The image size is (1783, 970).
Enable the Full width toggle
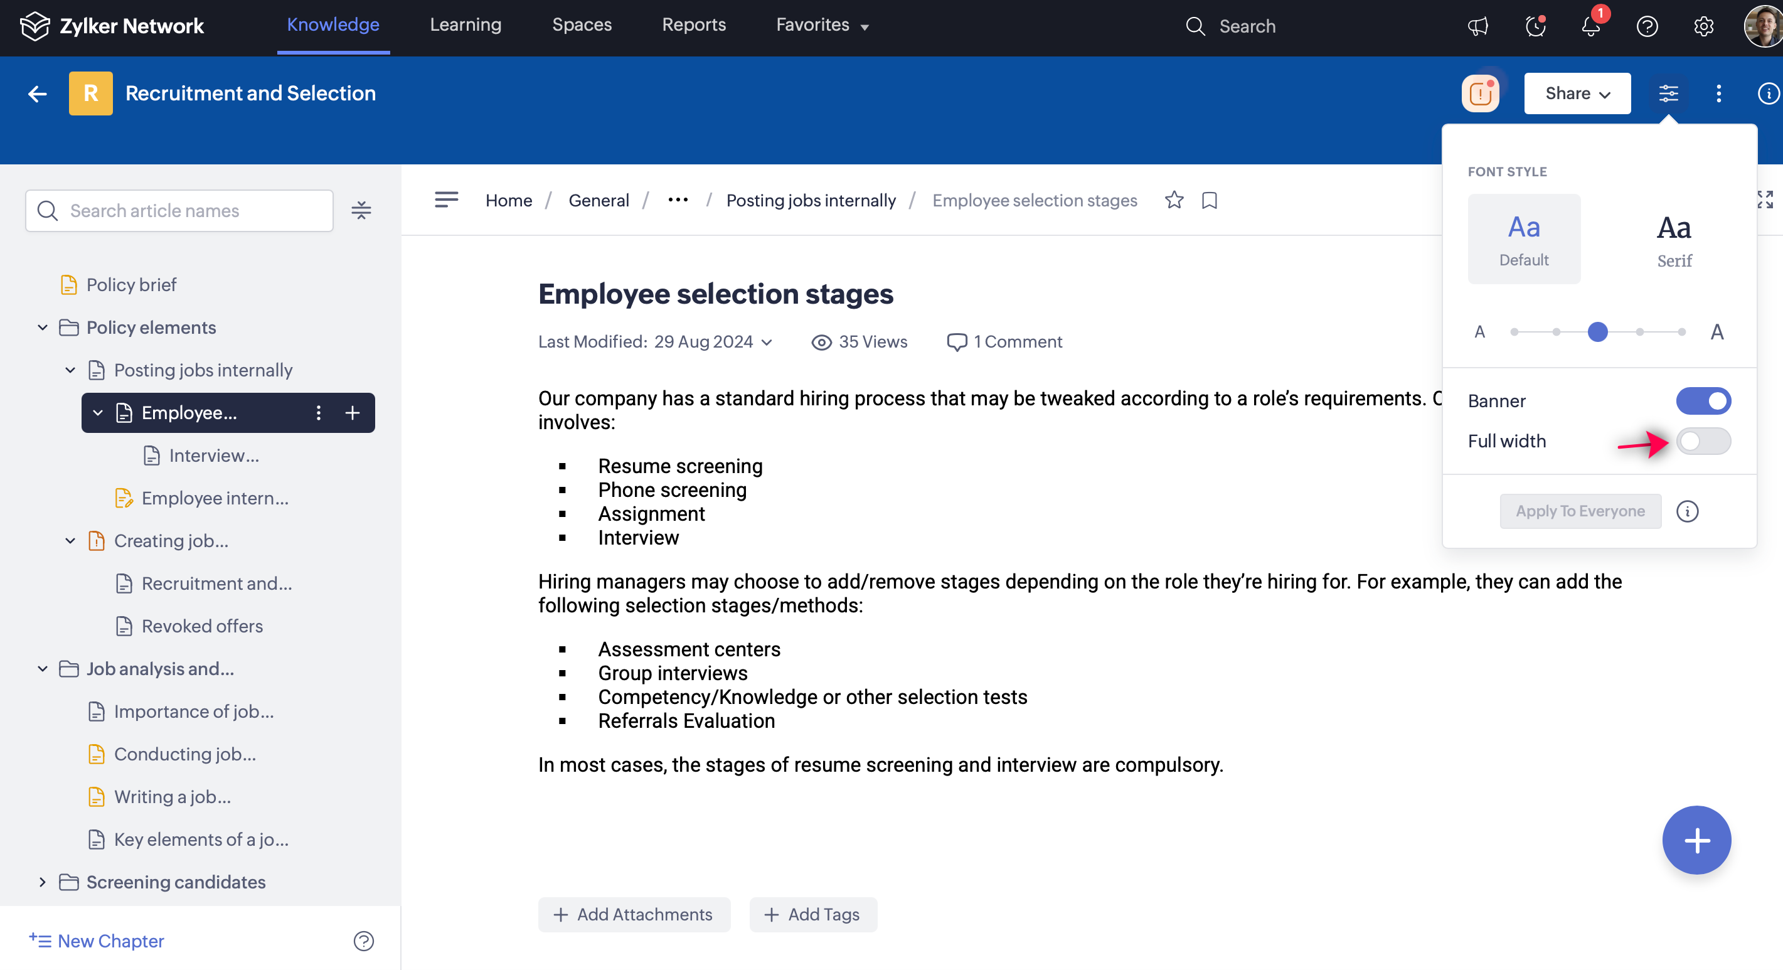[x=1703, y=441]
